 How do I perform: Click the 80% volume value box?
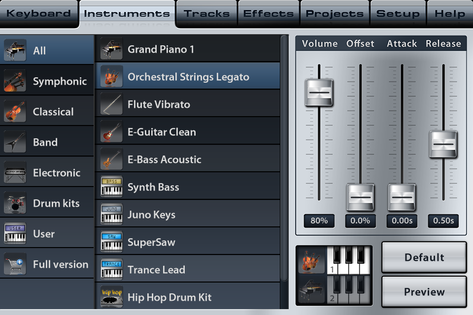(319, 220)
